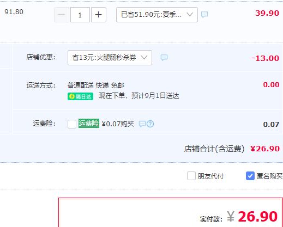
Task: Enable the 朋友代付 checkbox
Action: coord(191,176)
